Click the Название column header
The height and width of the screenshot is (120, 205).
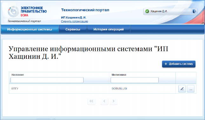click(18, 75)
